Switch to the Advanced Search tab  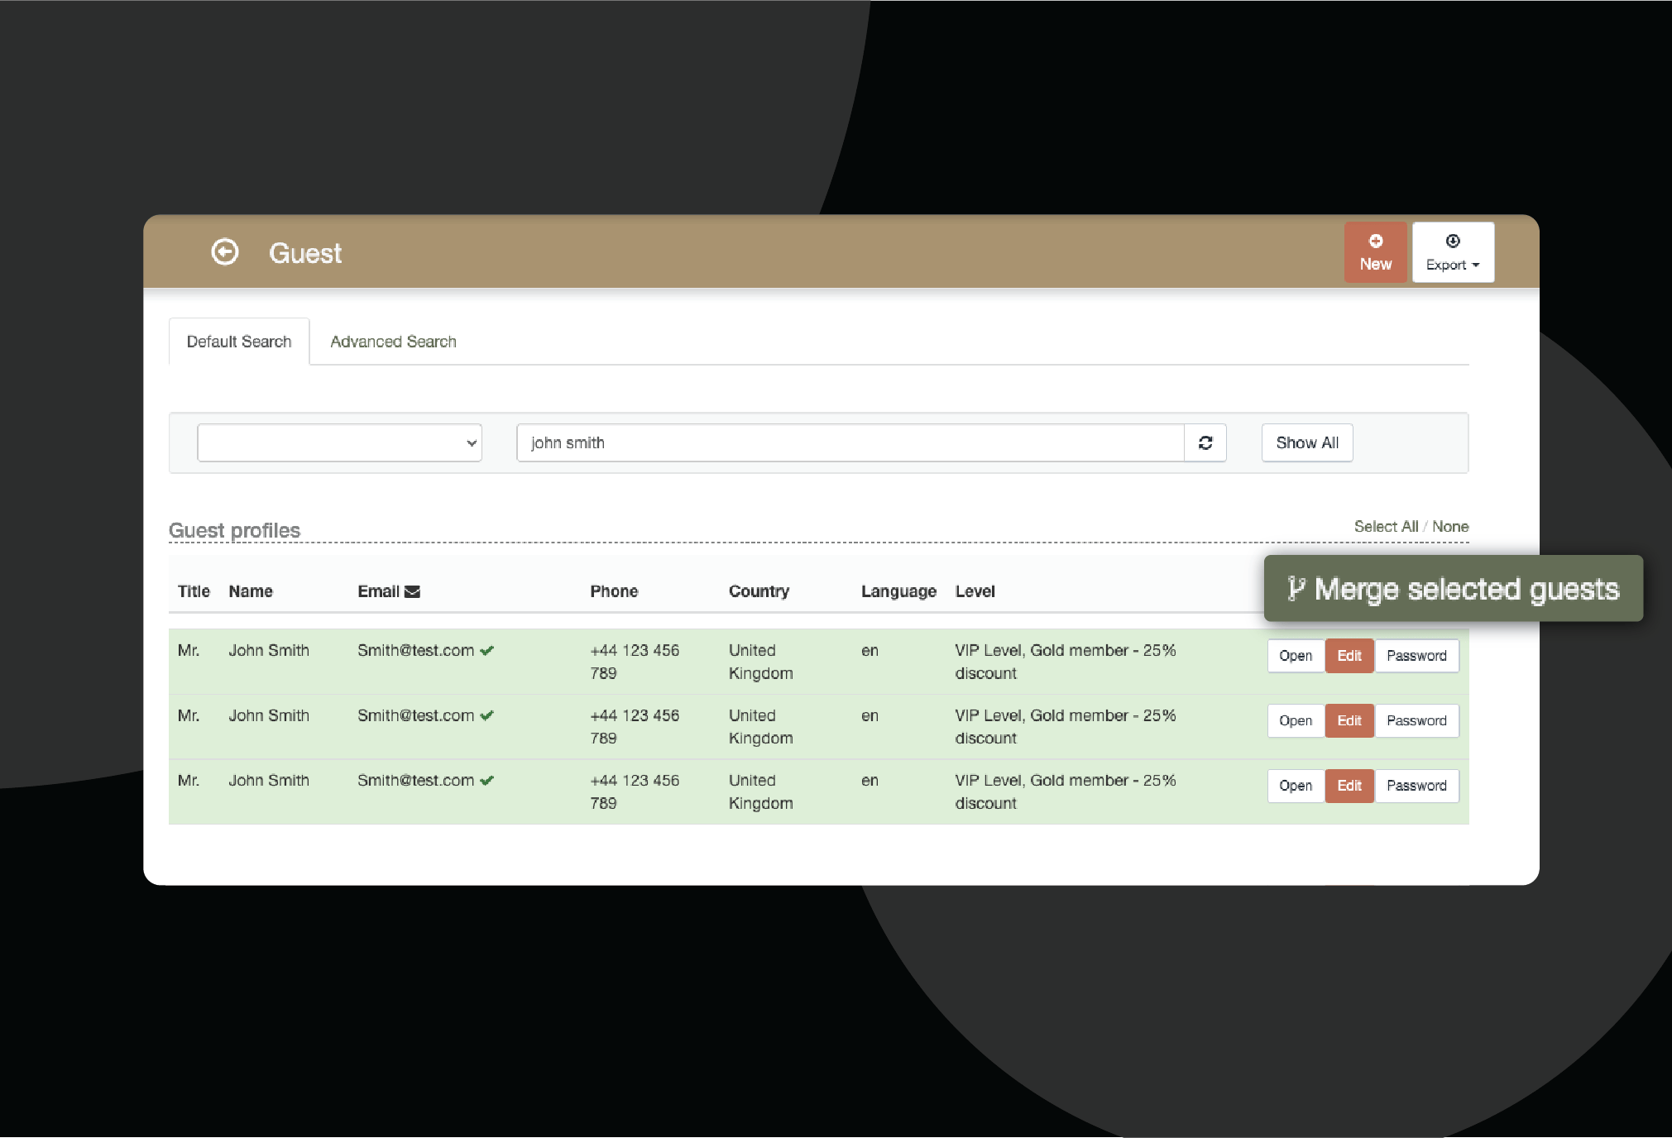pyautogui.click(x=393, y=342)
